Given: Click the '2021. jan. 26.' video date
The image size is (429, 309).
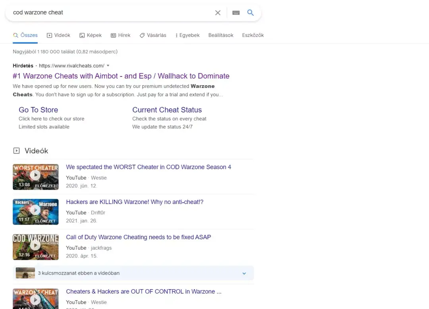Looking at the screenshot, I should (81, 221).
